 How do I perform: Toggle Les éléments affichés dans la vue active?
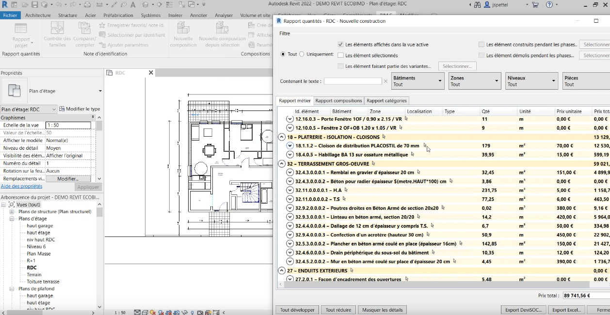tap(341, 45)
